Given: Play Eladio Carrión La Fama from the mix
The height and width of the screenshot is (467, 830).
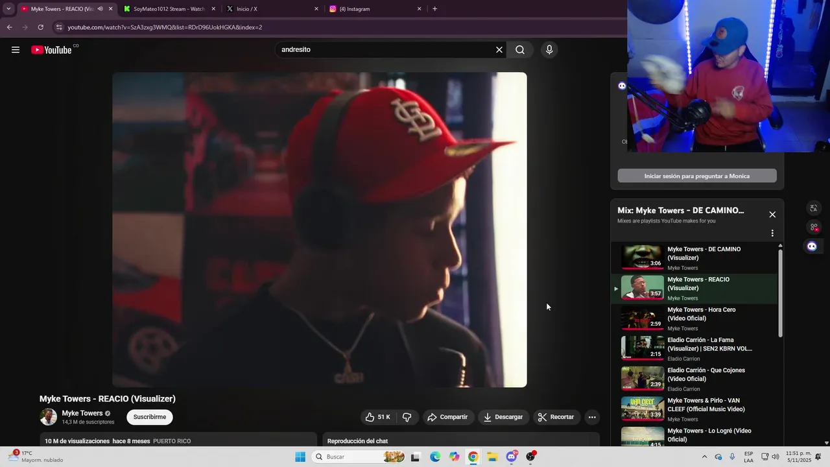Looking at the screenshot, I should point(694,349).
